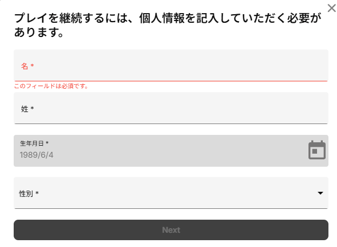Click the red このフィールドは必須です error message
337x247 pixels.
coord(51,86)
